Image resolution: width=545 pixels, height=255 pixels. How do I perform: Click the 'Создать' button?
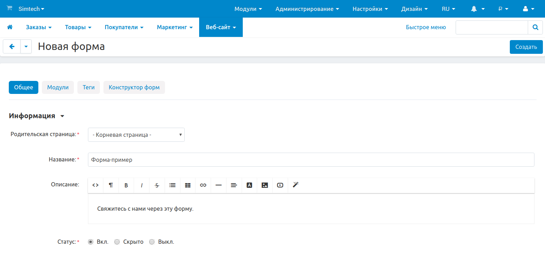(526, 47)
